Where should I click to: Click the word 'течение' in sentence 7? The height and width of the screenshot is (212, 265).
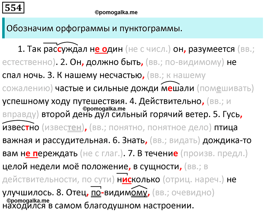161,153
